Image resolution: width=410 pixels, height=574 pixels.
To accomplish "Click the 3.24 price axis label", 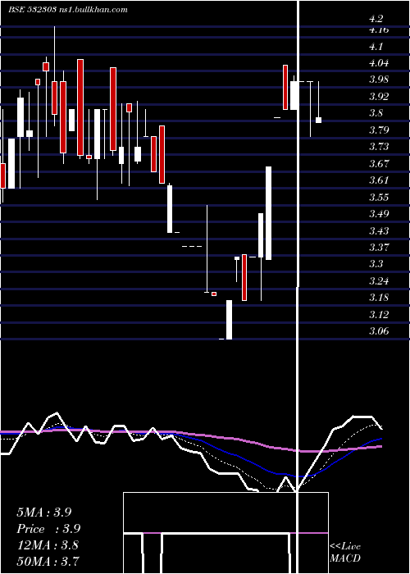I will 379,280.
